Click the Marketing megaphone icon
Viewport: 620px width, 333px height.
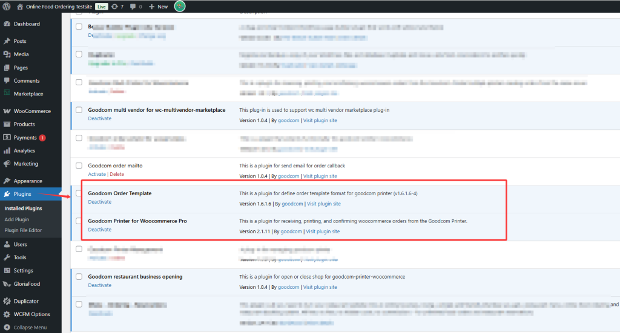(x=7, y=163)
